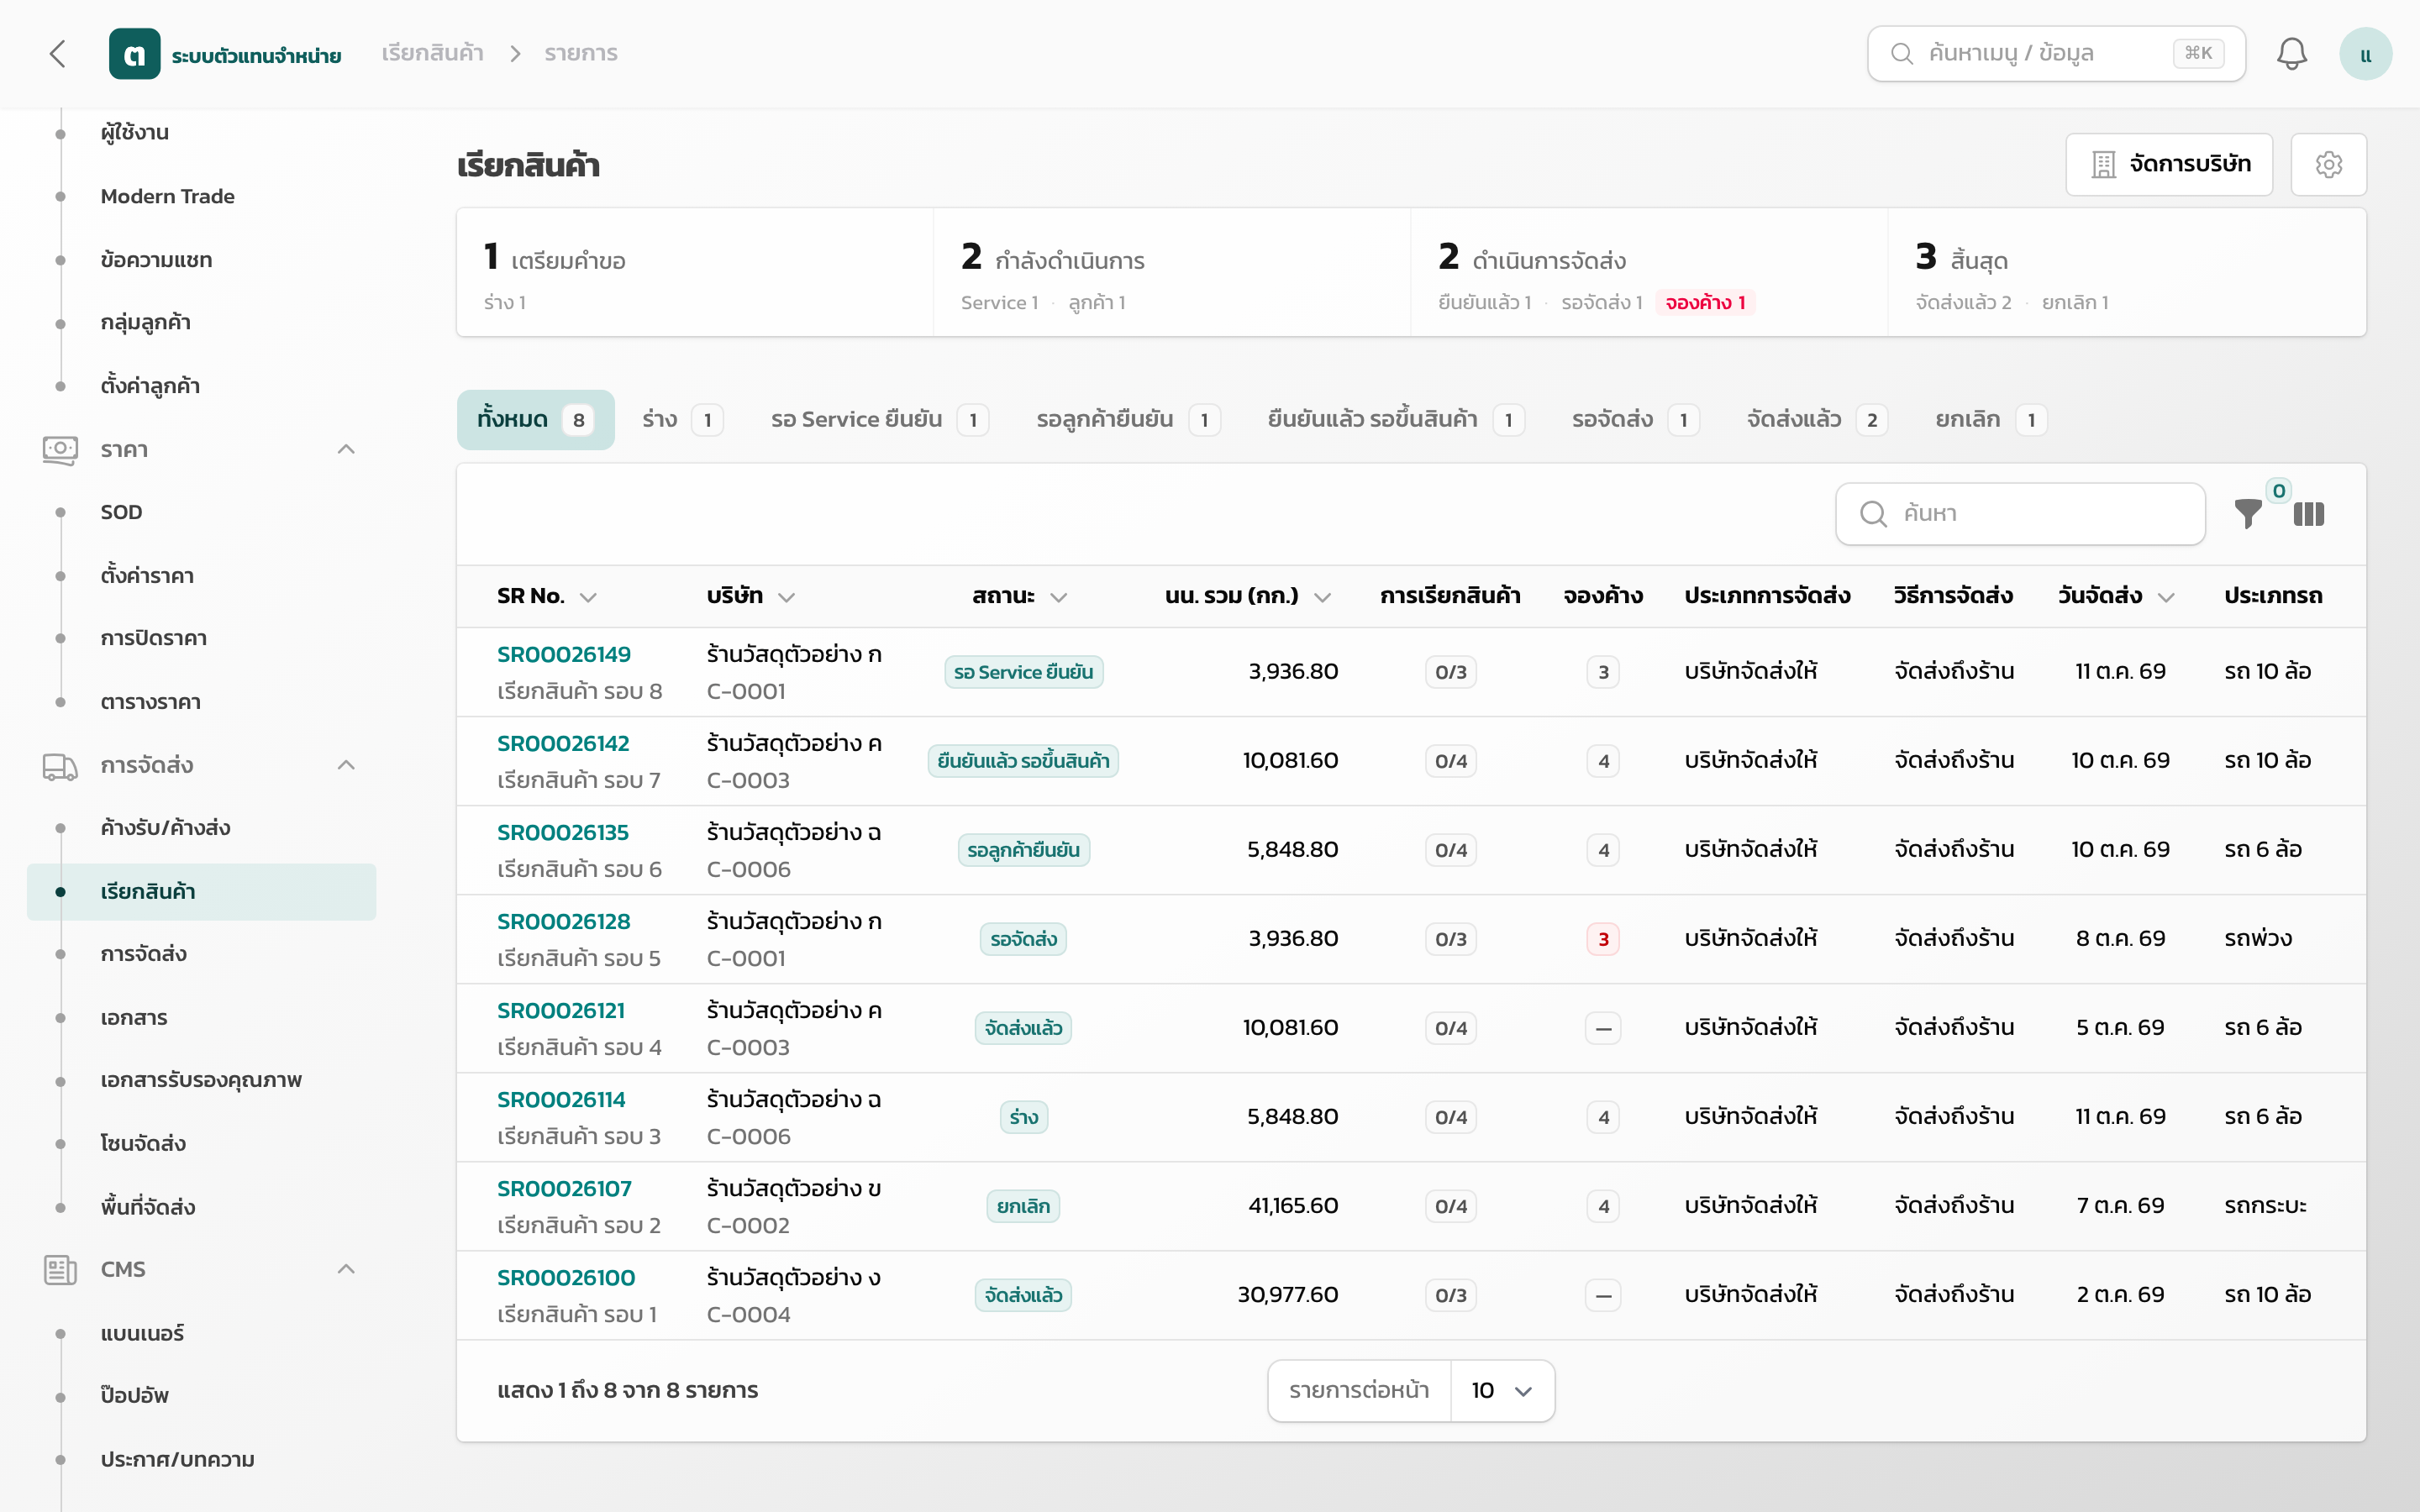
Task: Click the 41,165.60 weight cell
Action: (1292, 1206)
